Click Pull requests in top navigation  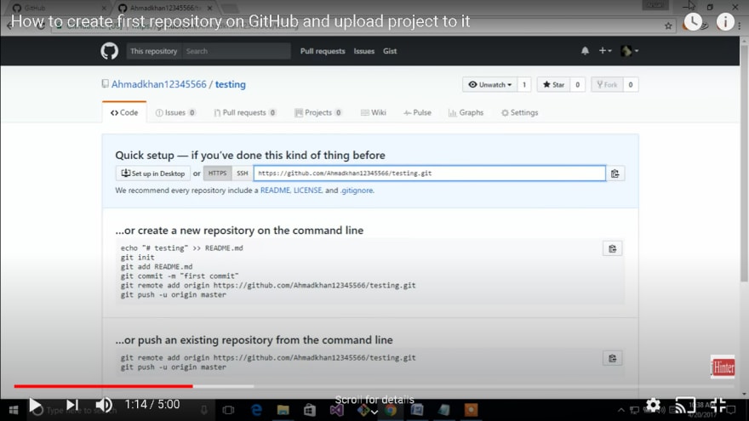[323, 51]
